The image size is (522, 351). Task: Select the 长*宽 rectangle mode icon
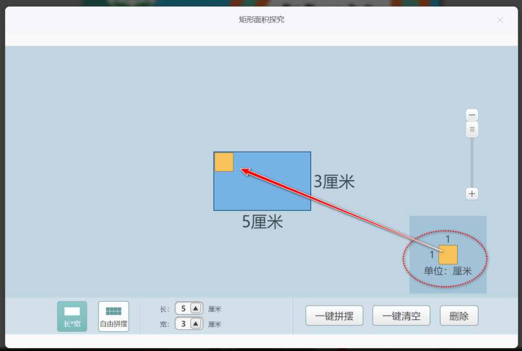click(72, 316)
